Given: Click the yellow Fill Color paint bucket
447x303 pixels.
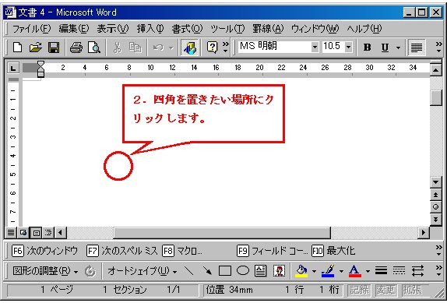Looking at the screenshot, I should point(301,271).
